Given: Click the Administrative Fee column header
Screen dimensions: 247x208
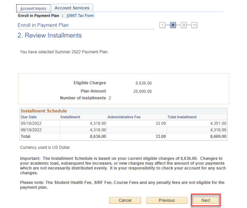Looking at the screenshot, I should [x=124, y=117].
